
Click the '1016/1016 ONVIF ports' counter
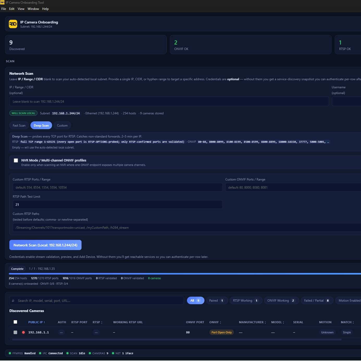coord(77,278)
